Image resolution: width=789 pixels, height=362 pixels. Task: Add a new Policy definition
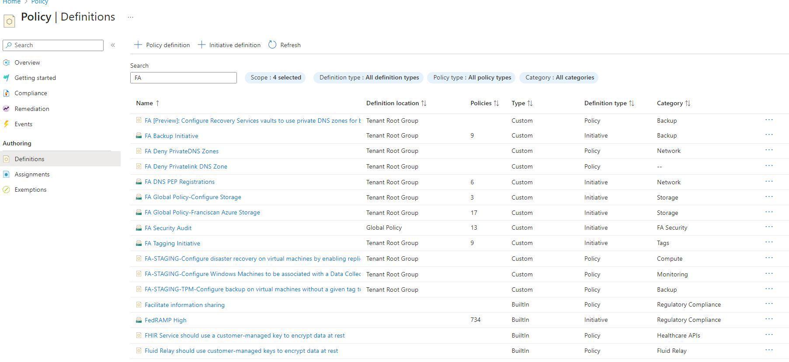point(162,45)
